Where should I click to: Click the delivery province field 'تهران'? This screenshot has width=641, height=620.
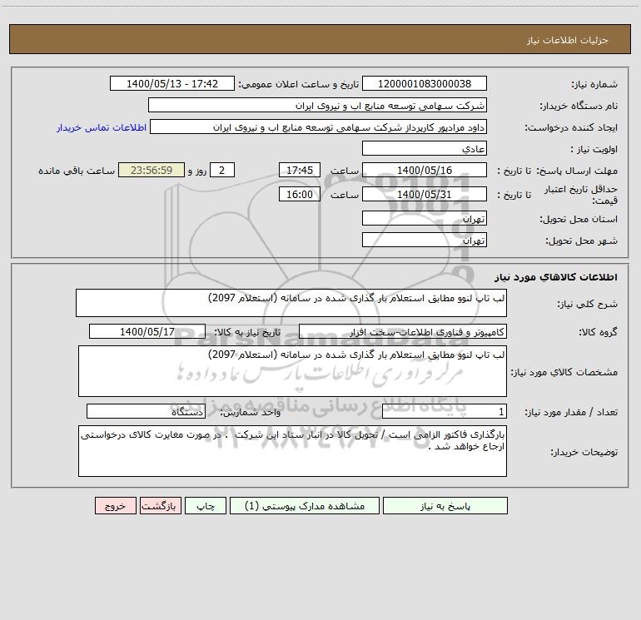[425, 218]
